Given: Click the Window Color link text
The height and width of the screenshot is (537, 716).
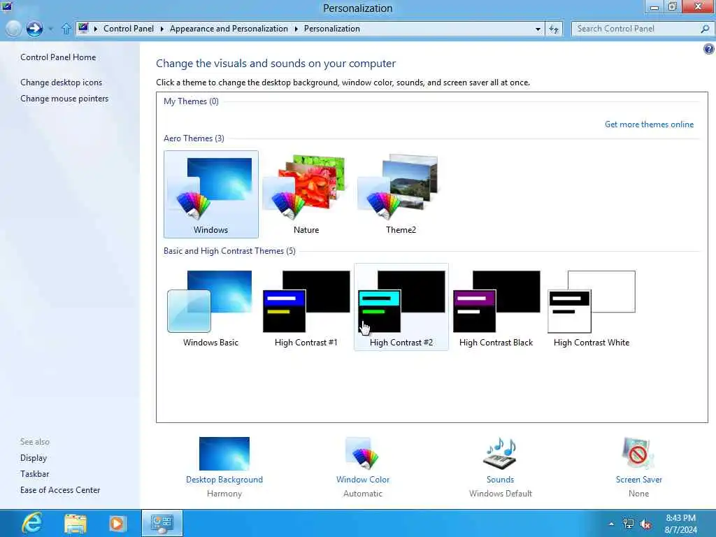Looking at the screenshot, I should [363, 480].
